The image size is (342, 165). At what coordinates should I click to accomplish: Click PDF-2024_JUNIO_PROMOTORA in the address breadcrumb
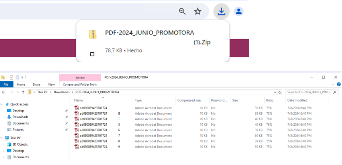click(97, 92)
